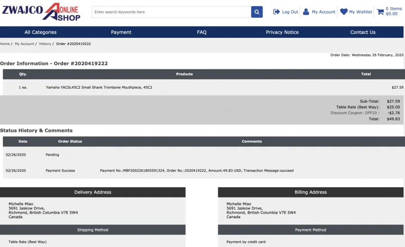Click the Order Information heading

pyautogui.click(x=54, y=63)
